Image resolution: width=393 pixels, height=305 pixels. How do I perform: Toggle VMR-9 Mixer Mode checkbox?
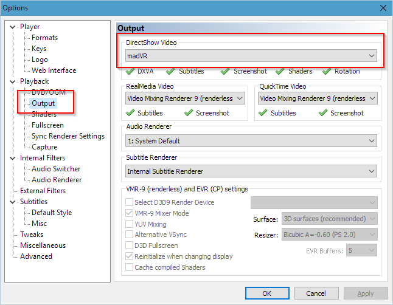point(130,213)
